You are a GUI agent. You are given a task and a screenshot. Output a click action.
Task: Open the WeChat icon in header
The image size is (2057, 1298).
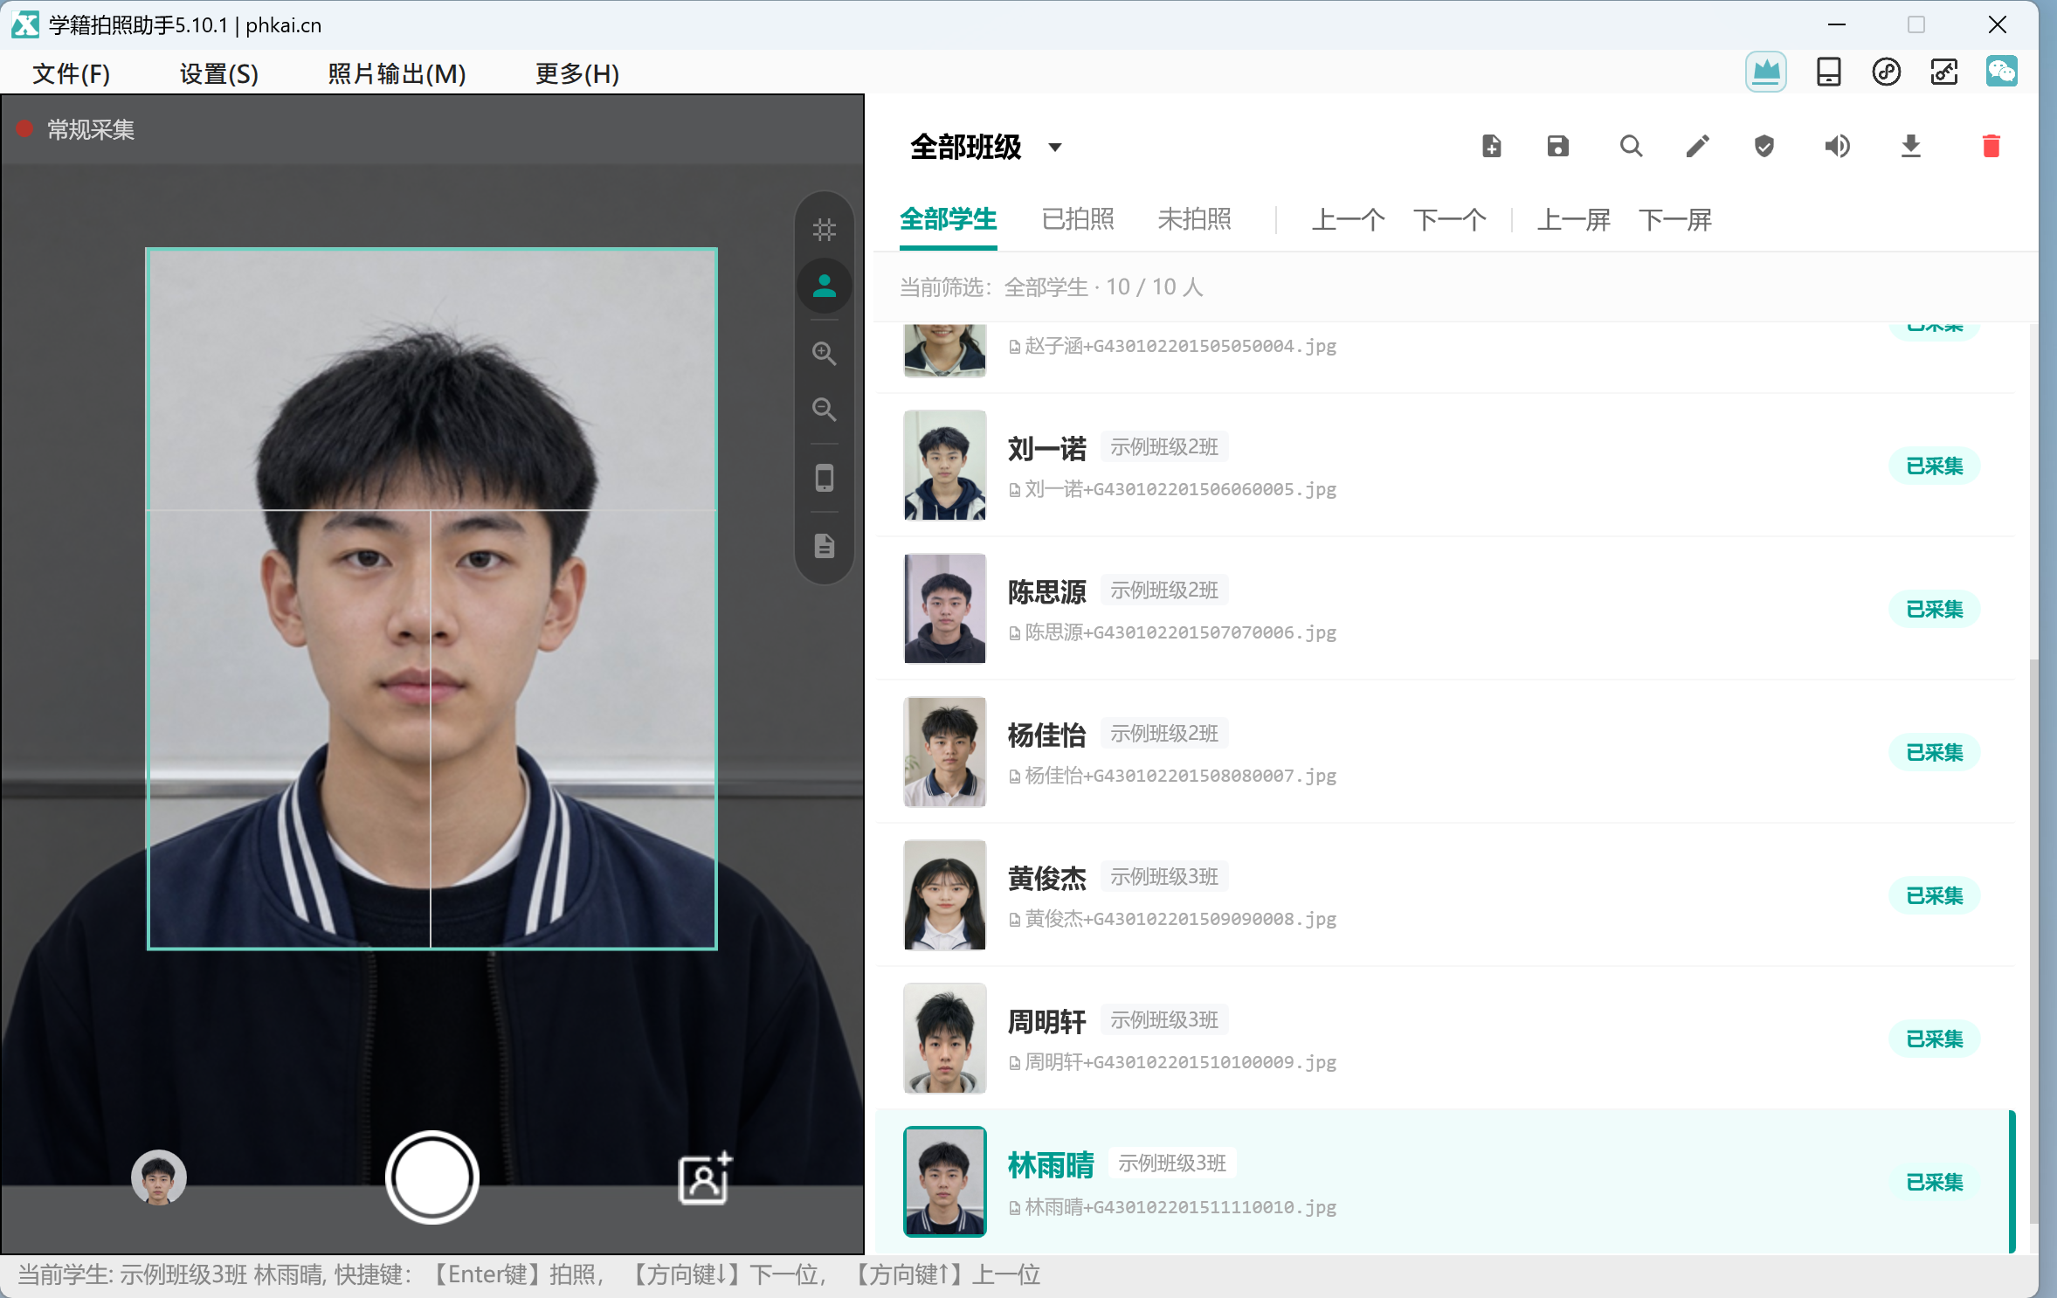point(2001,72)
